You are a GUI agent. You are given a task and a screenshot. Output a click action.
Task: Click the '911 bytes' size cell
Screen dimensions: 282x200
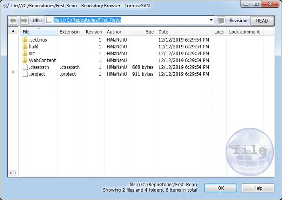[x=143, y=74]
